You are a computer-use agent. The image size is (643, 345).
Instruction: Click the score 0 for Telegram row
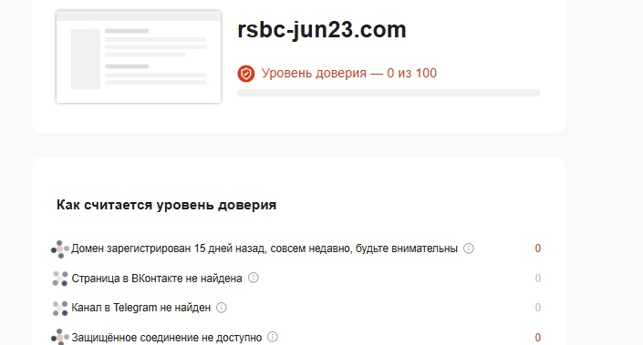point(537,308)
